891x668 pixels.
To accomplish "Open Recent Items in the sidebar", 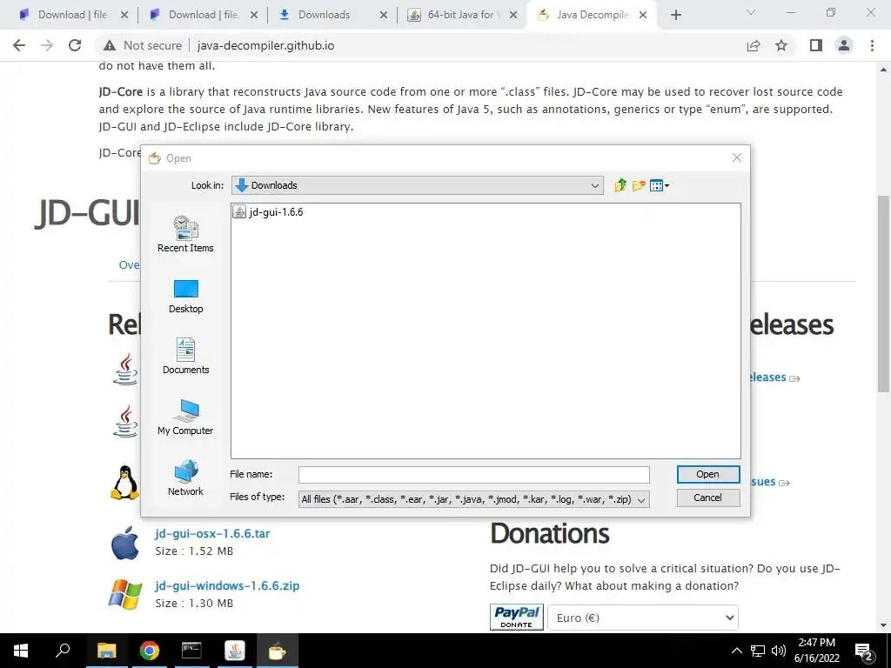I will pyautogui.click(x=186, y=234).
